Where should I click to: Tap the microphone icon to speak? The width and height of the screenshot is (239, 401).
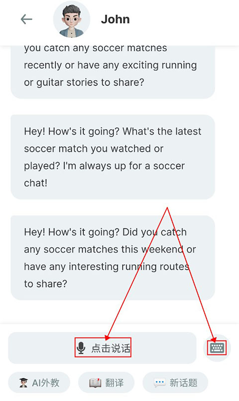click(81, 348)
